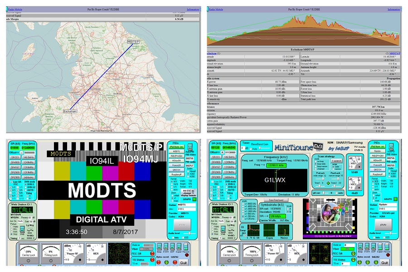Toggle FEC 1/2 checkbox in M0DTS window
The height and width of the screenshot is (272, 408).
pos(11,187)
